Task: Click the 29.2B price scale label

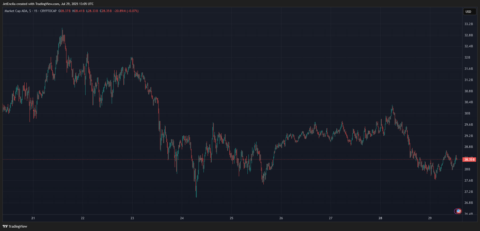Action: (x=468, y=136)
